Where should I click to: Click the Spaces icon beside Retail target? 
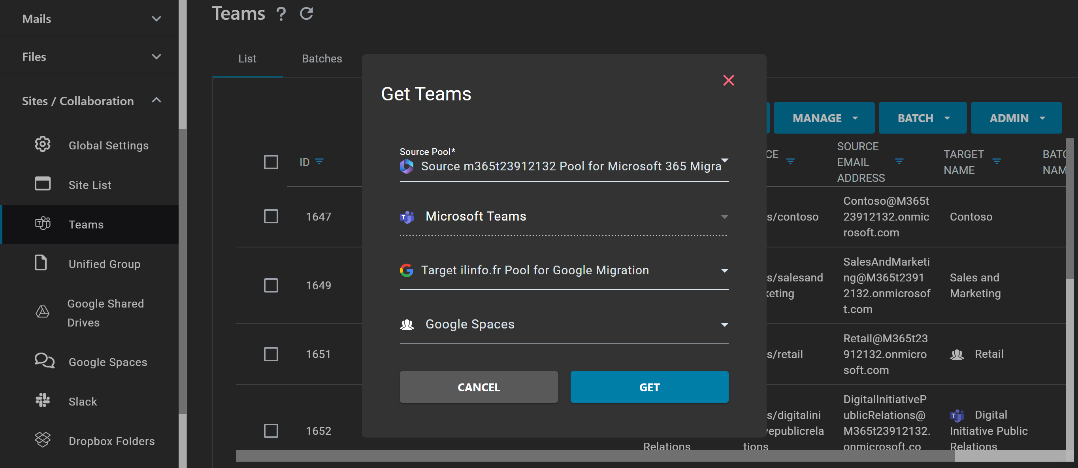pos(957,355)
